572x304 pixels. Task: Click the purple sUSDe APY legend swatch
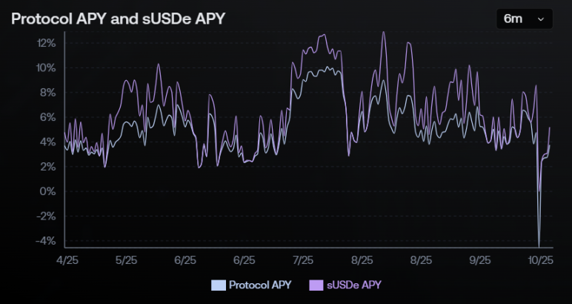tap(315, 285)
